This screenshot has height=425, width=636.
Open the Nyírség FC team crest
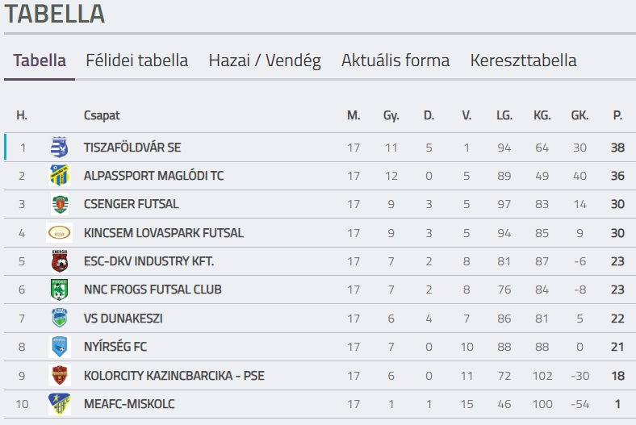pyautogui.click(x=59, y=347)
